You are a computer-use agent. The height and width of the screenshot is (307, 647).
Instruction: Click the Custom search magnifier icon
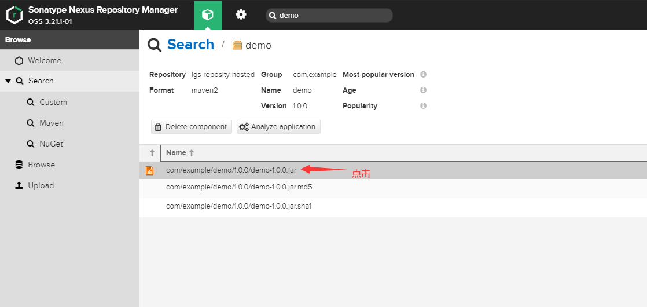31,103
